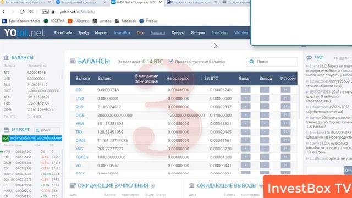The image size is (352, 198).
Task: Open the AliExpress bookmark
Action: (x=79, y=21)
